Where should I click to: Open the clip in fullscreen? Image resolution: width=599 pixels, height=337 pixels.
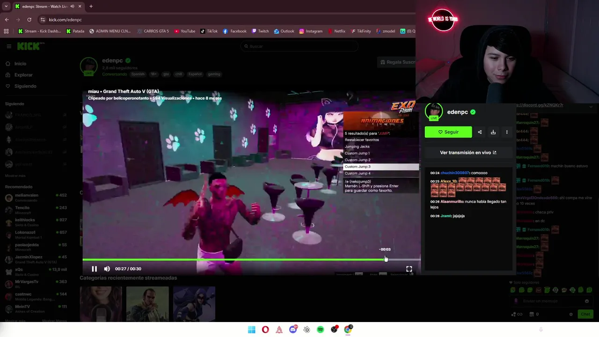pos(409,269)
